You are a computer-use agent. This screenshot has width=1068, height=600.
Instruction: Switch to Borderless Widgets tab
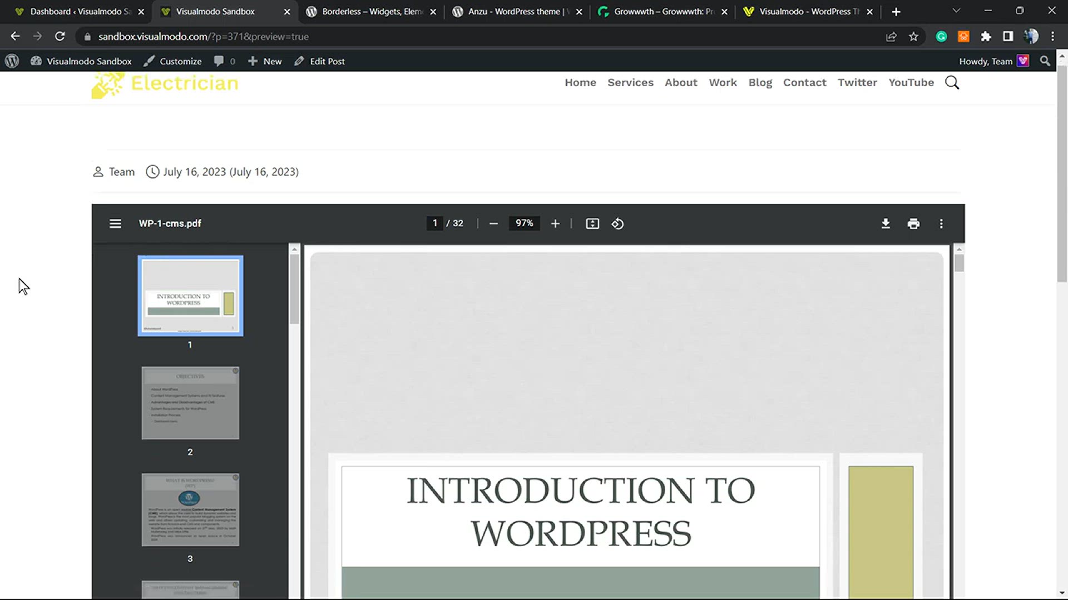[x=372, y=11]
